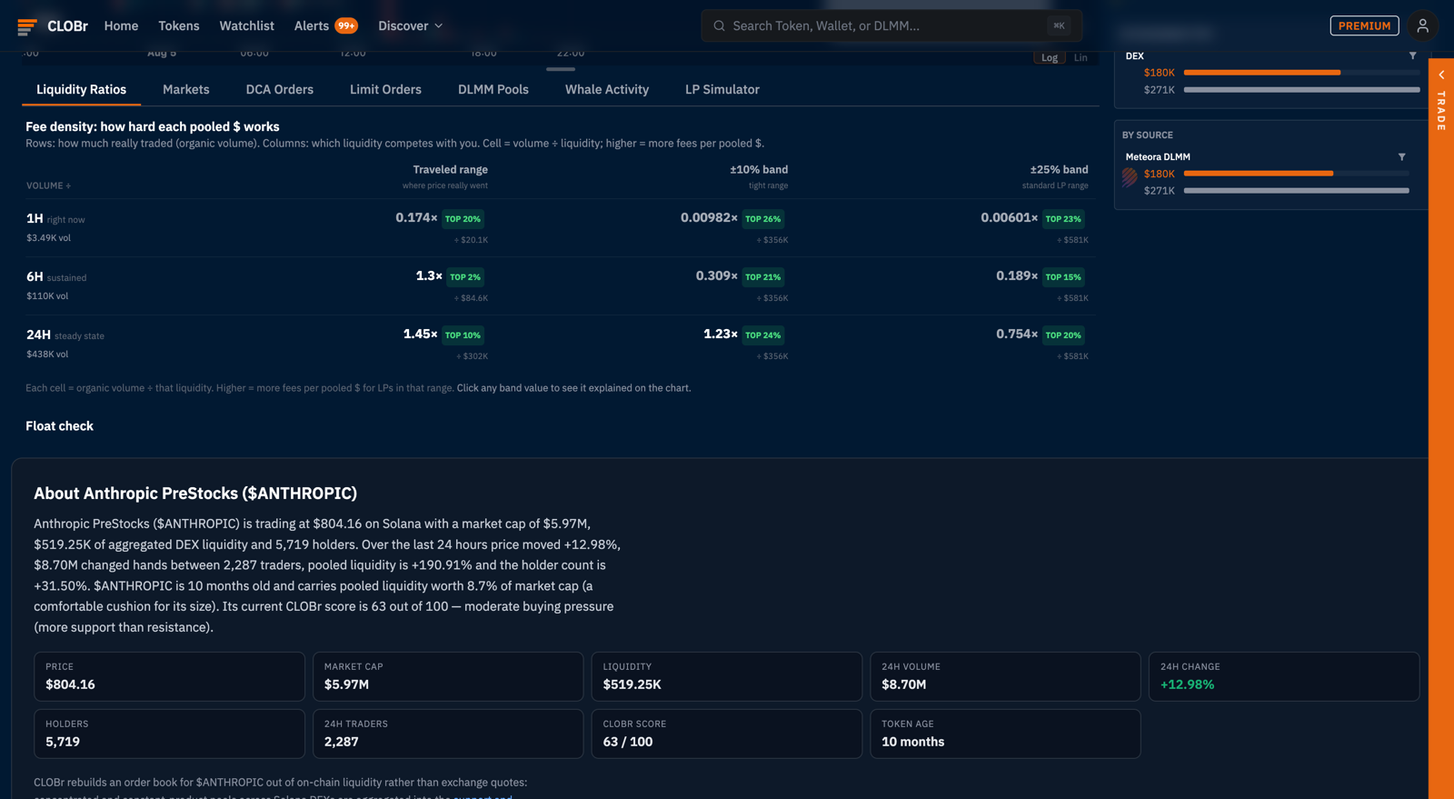
Task: Click the Meteora DLMM filter funnel icon
Action: pyautogui.click(x=1401, y=156)
